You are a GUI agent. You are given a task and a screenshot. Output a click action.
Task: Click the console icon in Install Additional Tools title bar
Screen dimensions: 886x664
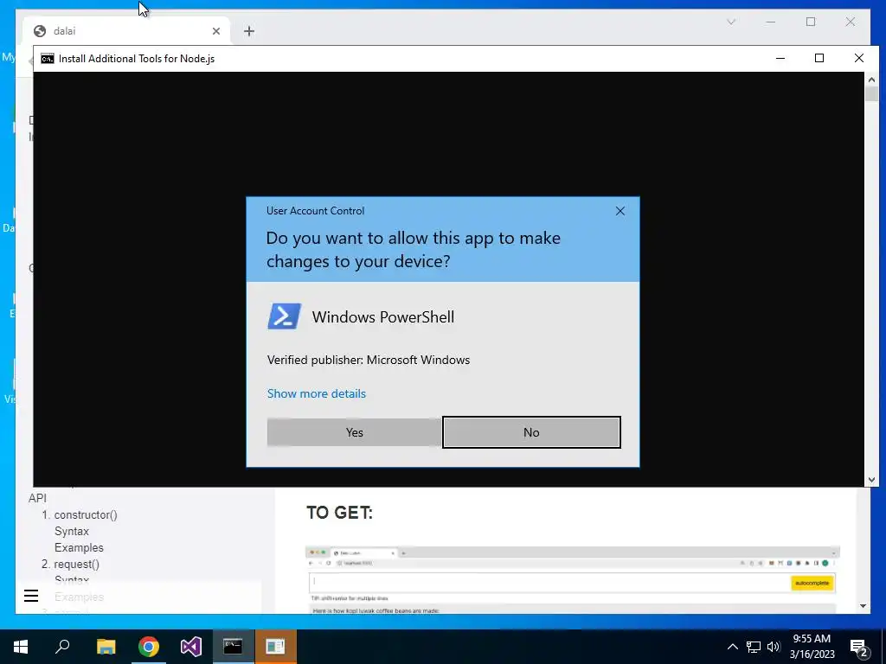coord(48,59)
